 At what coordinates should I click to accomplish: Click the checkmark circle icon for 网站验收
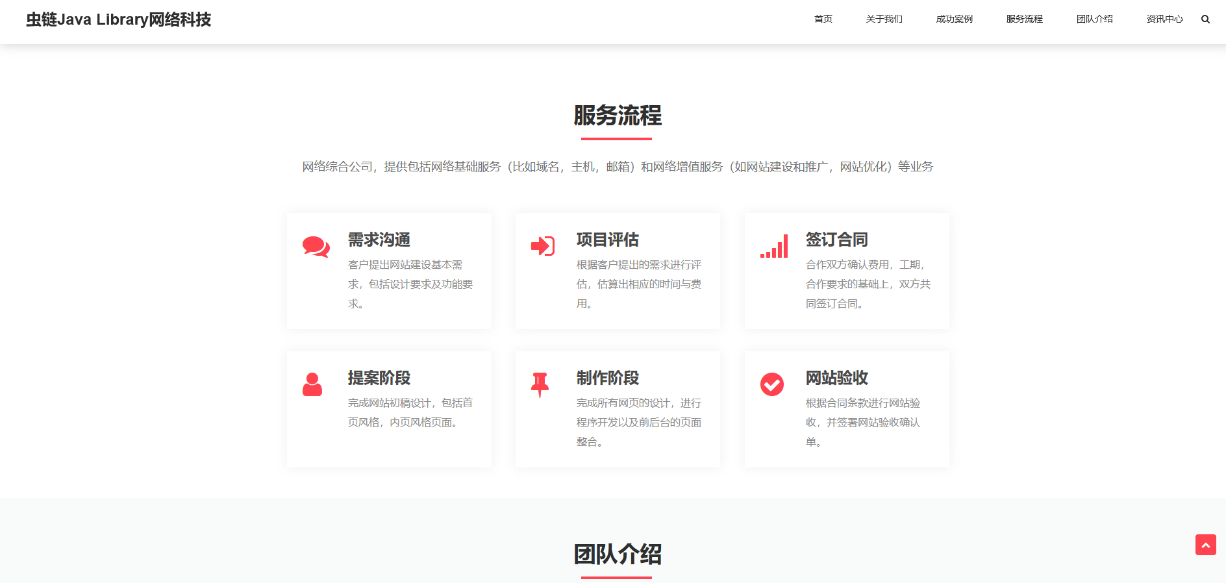772,384
